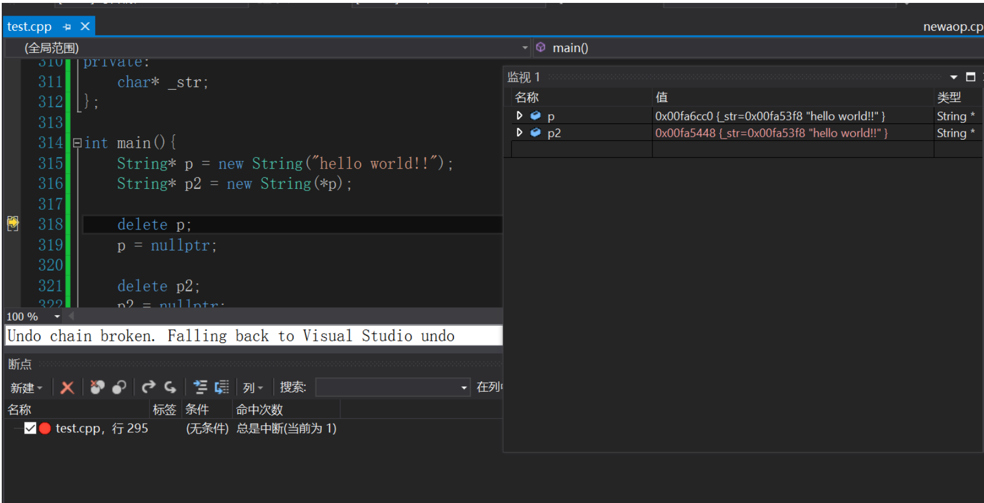The image size is (984, 503).
Task: Close the test.cpp tab
Action: click(x=85, y=27)
